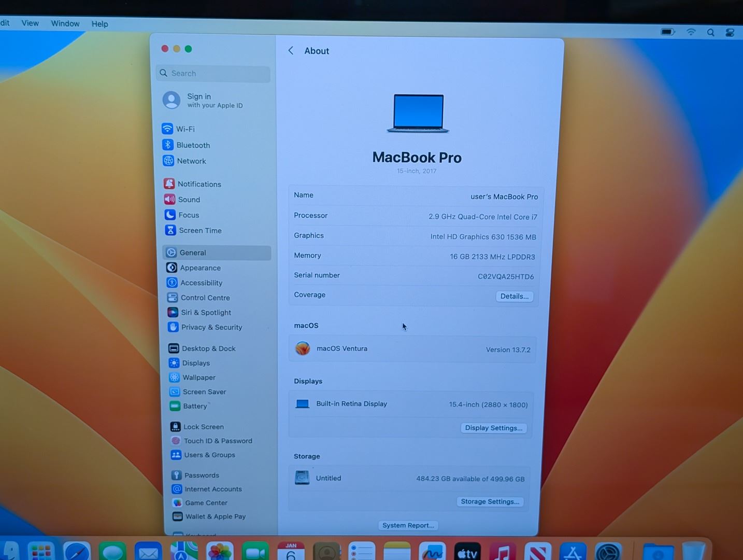Open Control Centre from menu bar
The width and height of the screenshot is (743, 560).
pos(730,33)
